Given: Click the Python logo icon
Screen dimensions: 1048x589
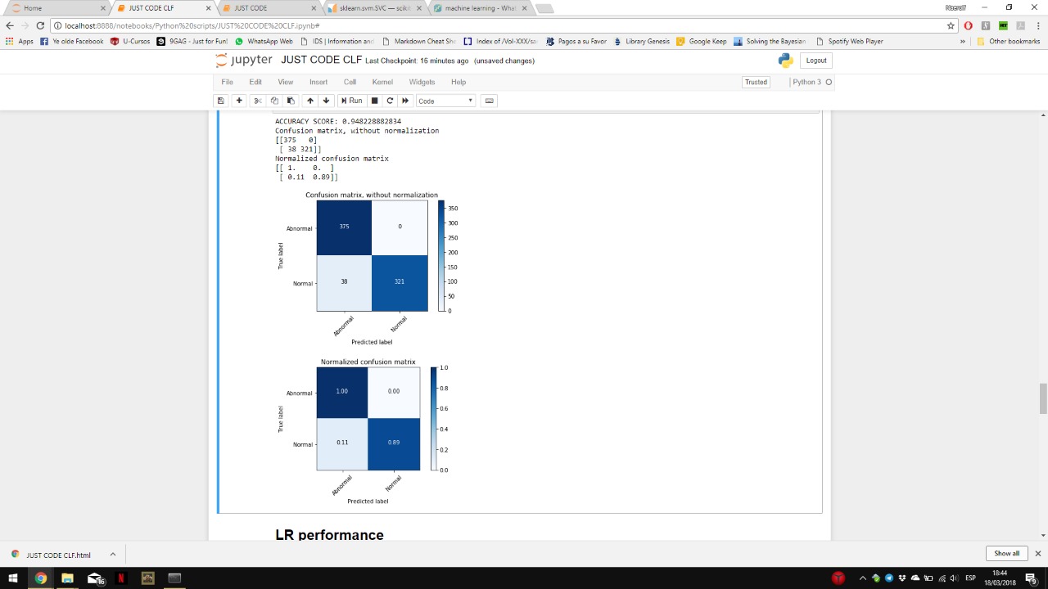Looking at the screenshot, I should coord(786,61).
